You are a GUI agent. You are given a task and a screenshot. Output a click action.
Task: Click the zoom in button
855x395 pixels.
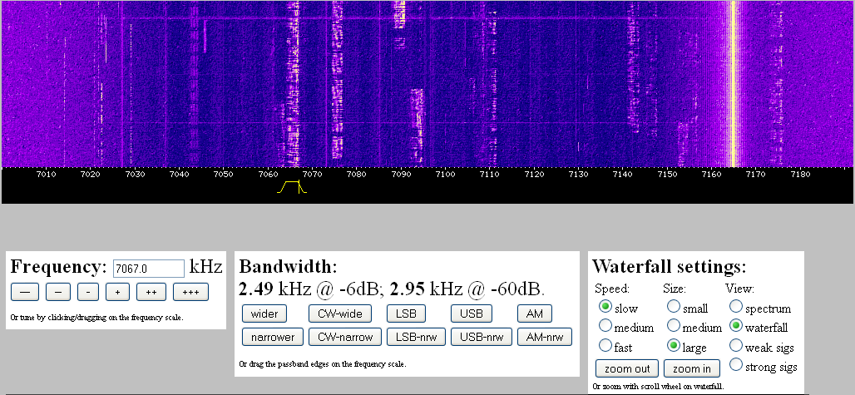[x=691, y=369]
